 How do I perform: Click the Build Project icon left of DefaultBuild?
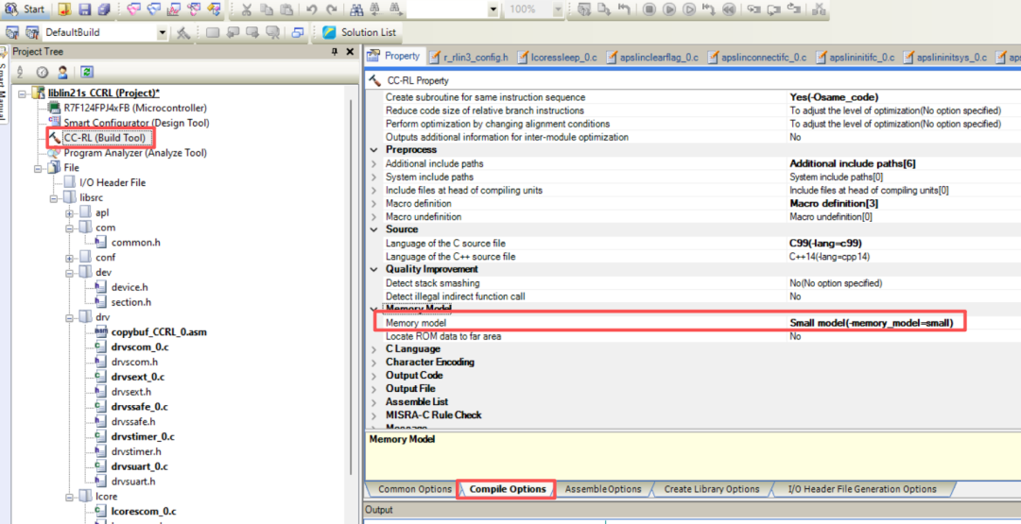[x=12, y=32]
